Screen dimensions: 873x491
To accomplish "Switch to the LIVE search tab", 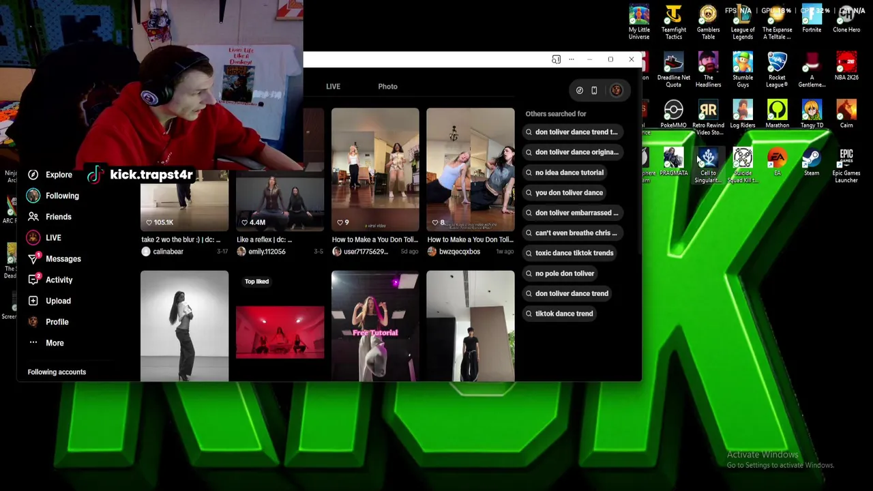I will pyautogui.click(x=333, y=87).
